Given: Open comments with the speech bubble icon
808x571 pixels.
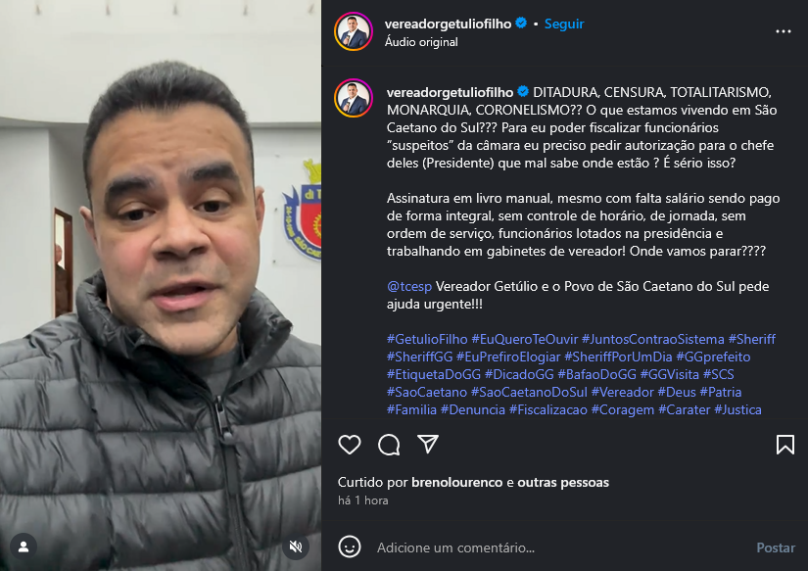Looking at the screenshot, I should pos(389,445).
